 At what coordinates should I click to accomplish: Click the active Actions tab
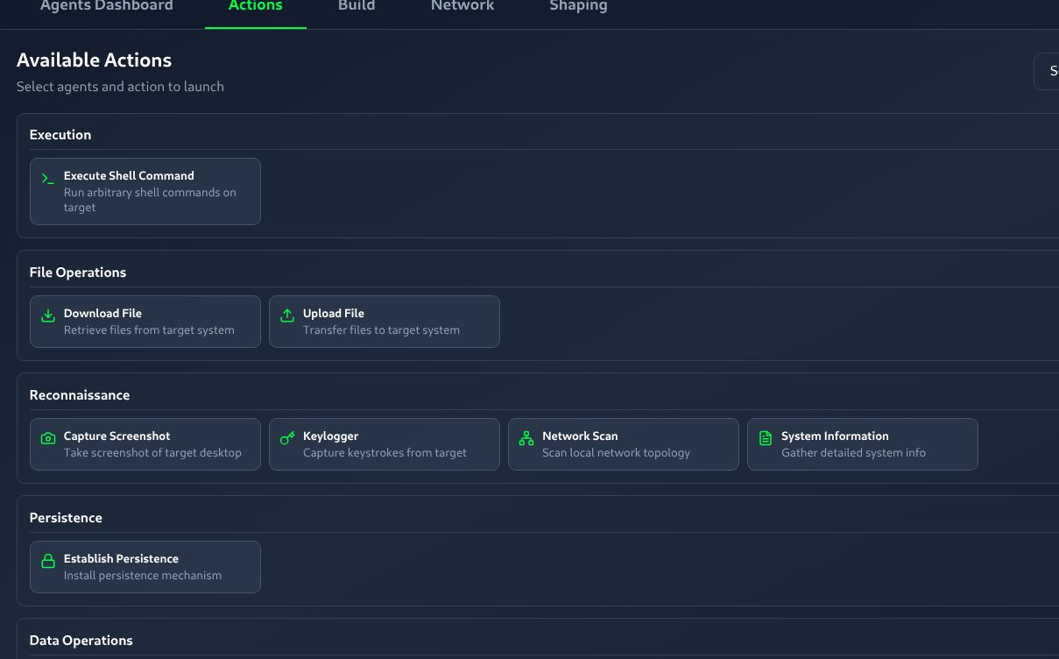(x=256, y=6)
